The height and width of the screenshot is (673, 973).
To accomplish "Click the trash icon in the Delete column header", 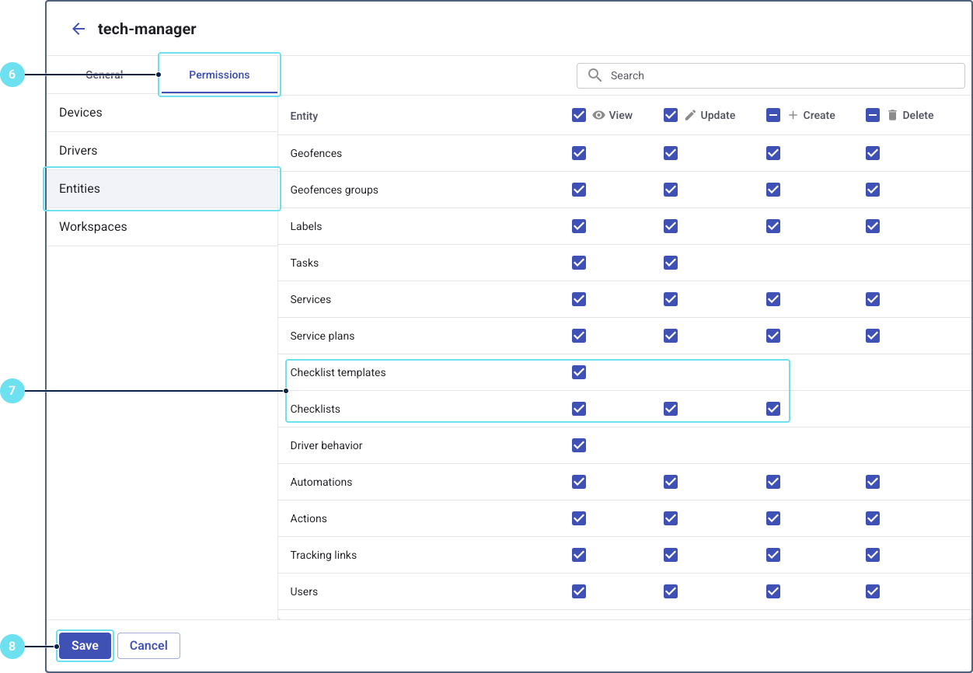I will click(892, 115).
